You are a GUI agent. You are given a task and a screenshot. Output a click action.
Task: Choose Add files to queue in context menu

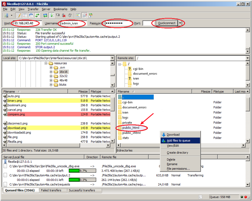[178, 141]
